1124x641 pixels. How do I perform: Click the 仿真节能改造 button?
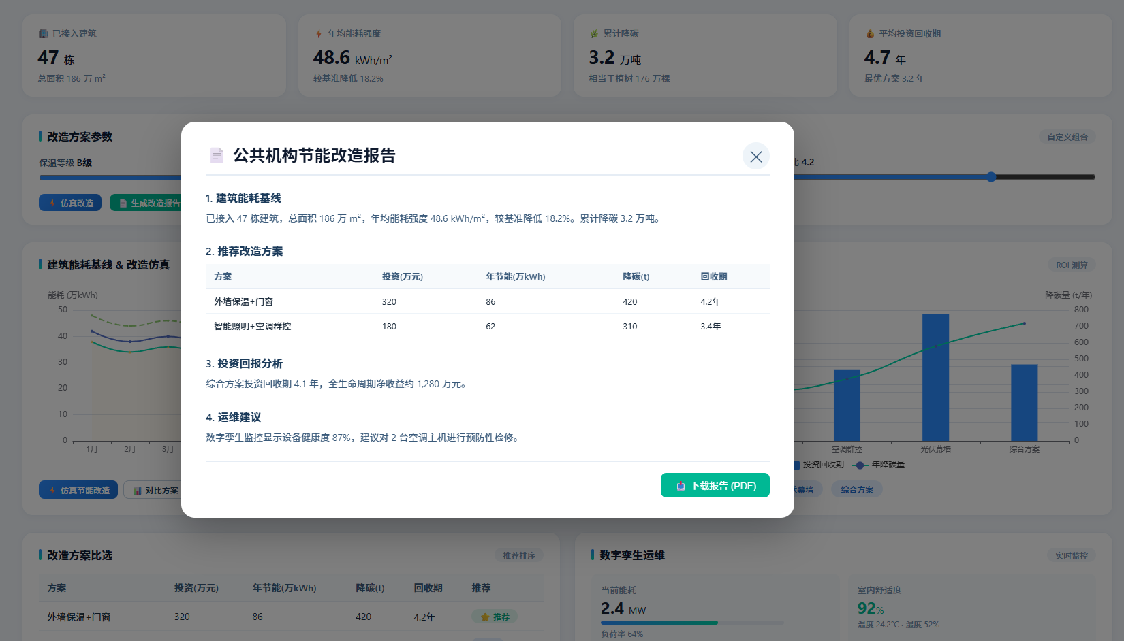(78, 490)
